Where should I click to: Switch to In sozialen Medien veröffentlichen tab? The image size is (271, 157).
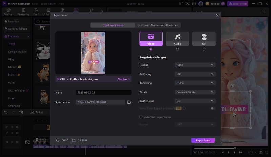coord(158,25)
